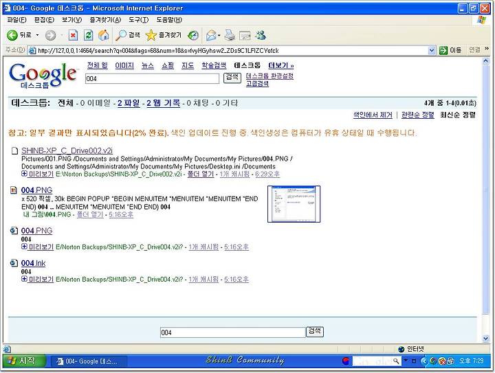Click web history icon beside 004.lnk result
Viewport: 495px width, 373px height.
[14, 263]
